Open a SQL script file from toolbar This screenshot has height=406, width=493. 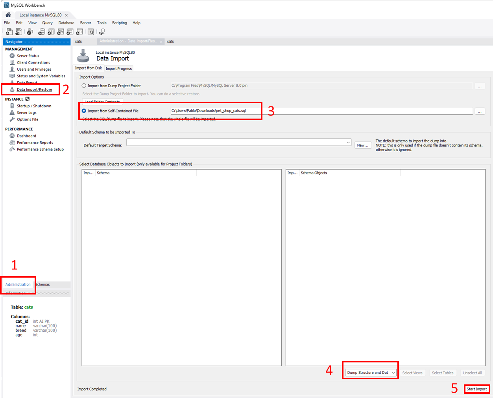tap(18, 32)
